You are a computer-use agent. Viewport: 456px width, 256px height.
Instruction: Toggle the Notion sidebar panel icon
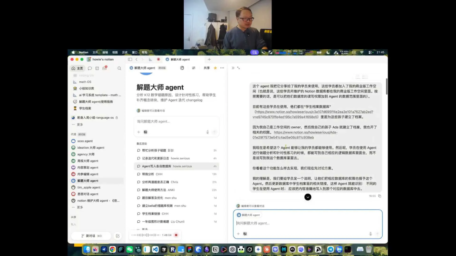click(130, 59)
